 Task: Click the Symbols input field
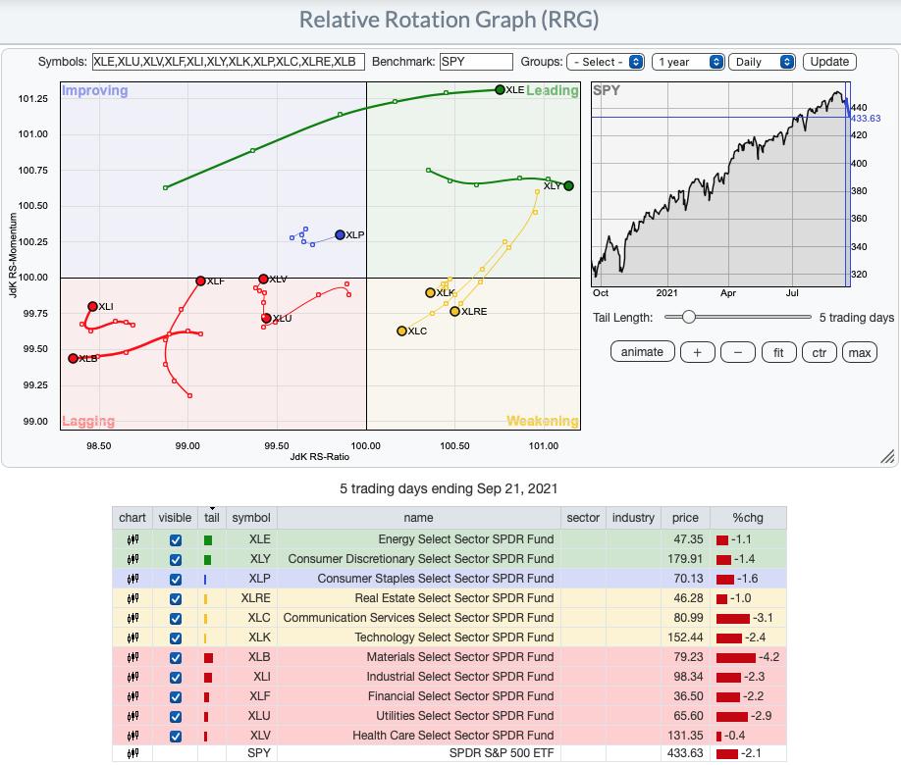point(228,62)
